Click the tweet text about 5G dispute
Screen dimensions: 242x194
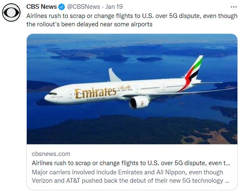pyautogui.click(x=132, y=20)
